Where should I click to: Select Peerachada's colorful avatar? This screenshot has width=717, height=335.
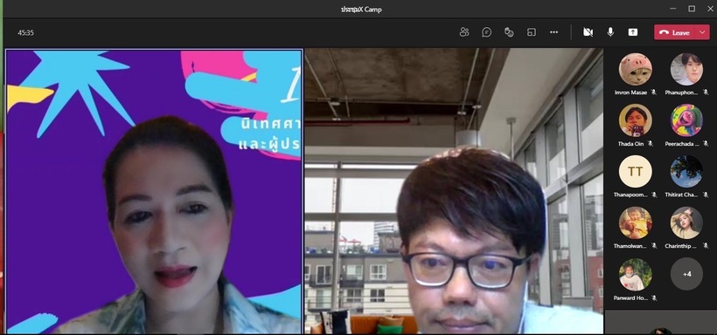pos(686,120)
